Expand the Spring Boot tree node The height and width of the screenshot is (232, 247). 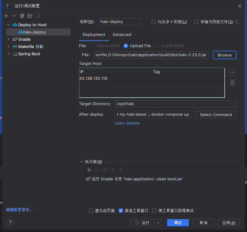[x=8, y=54]
